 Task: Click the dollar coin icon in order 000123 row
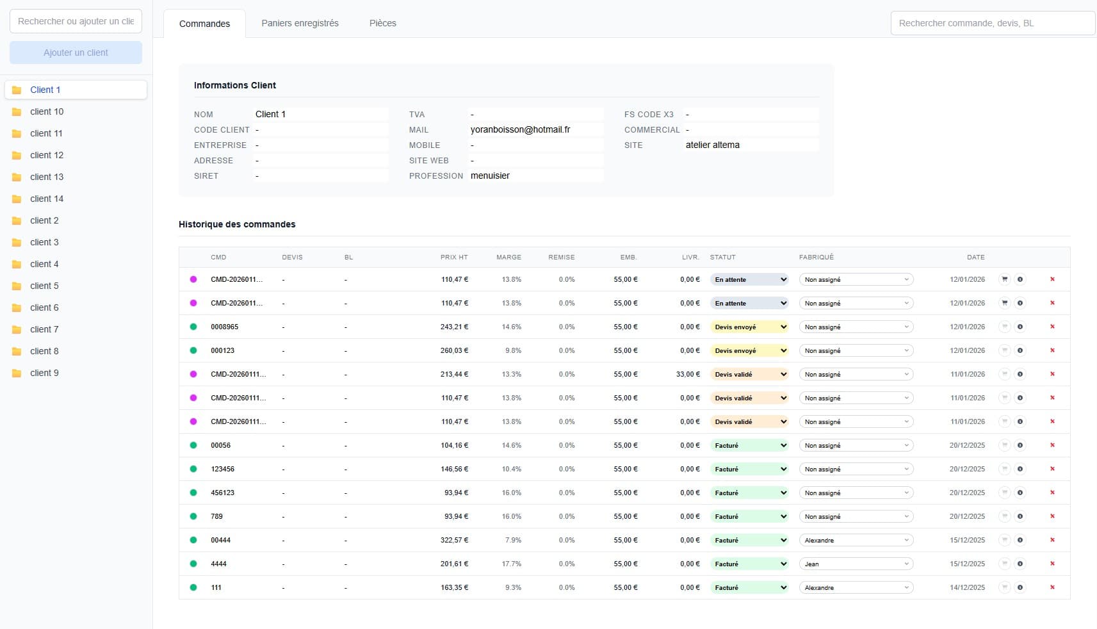[x=1020, y=350]
